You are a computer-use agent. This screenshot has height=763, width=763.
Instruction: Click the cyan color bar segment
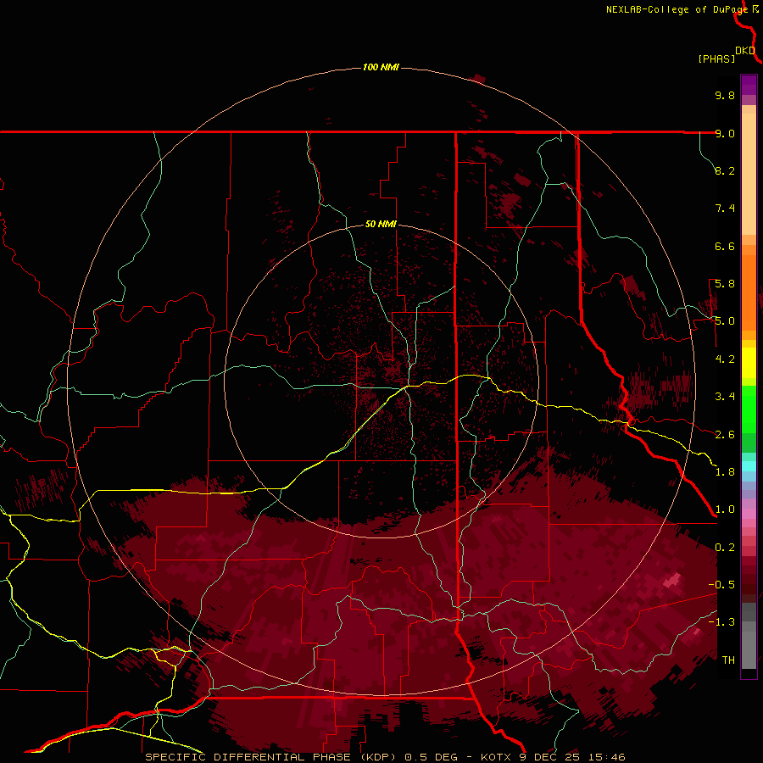pos(749,466)
